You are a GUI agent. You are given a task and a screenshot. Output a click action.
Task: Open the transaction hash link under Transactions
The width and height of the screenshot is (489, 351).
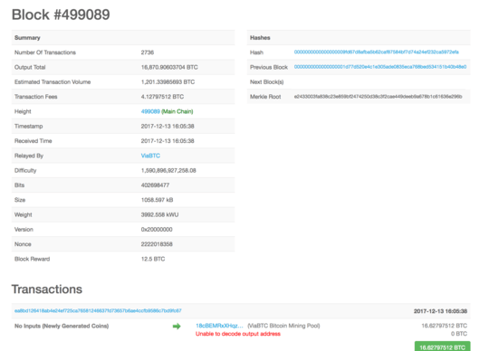[98, 310]
